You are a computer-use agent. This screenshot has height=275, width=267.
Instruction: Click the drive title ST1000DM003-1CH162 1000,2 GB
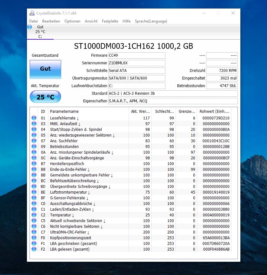pos(133,46)
